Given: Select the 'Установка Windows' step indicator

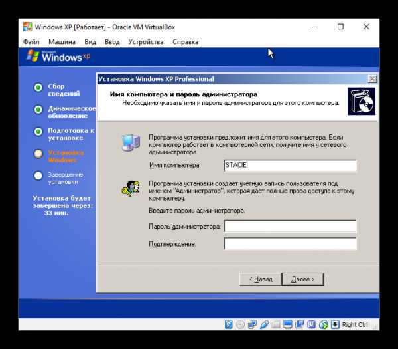Looking at the screenshot, I should [38, 153].
